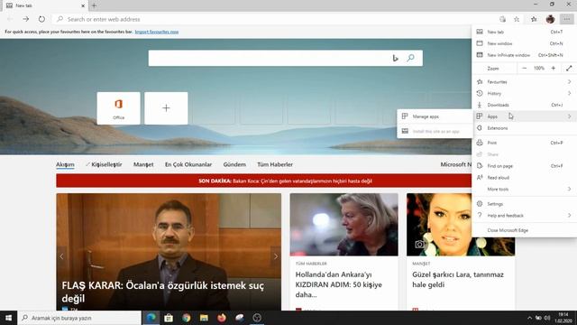Screen dimensions: 577x325
Task: Click the Bing logo in search box
Action: [x=395, y=58]
